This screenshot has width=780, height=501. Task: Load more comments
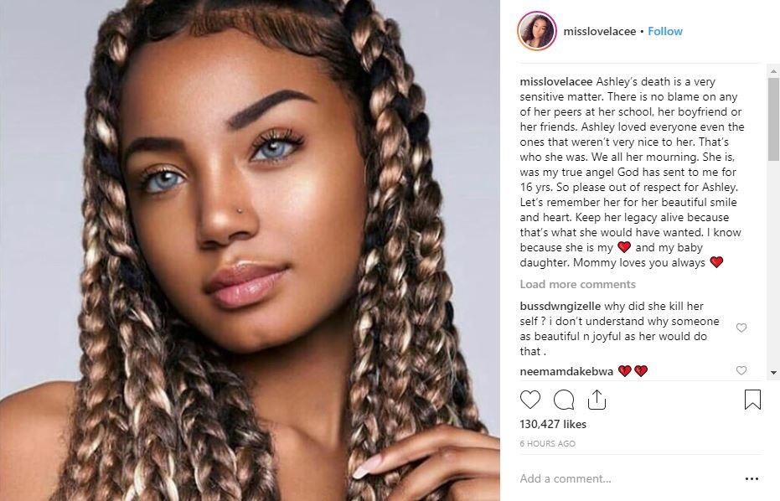coord(577,284)
